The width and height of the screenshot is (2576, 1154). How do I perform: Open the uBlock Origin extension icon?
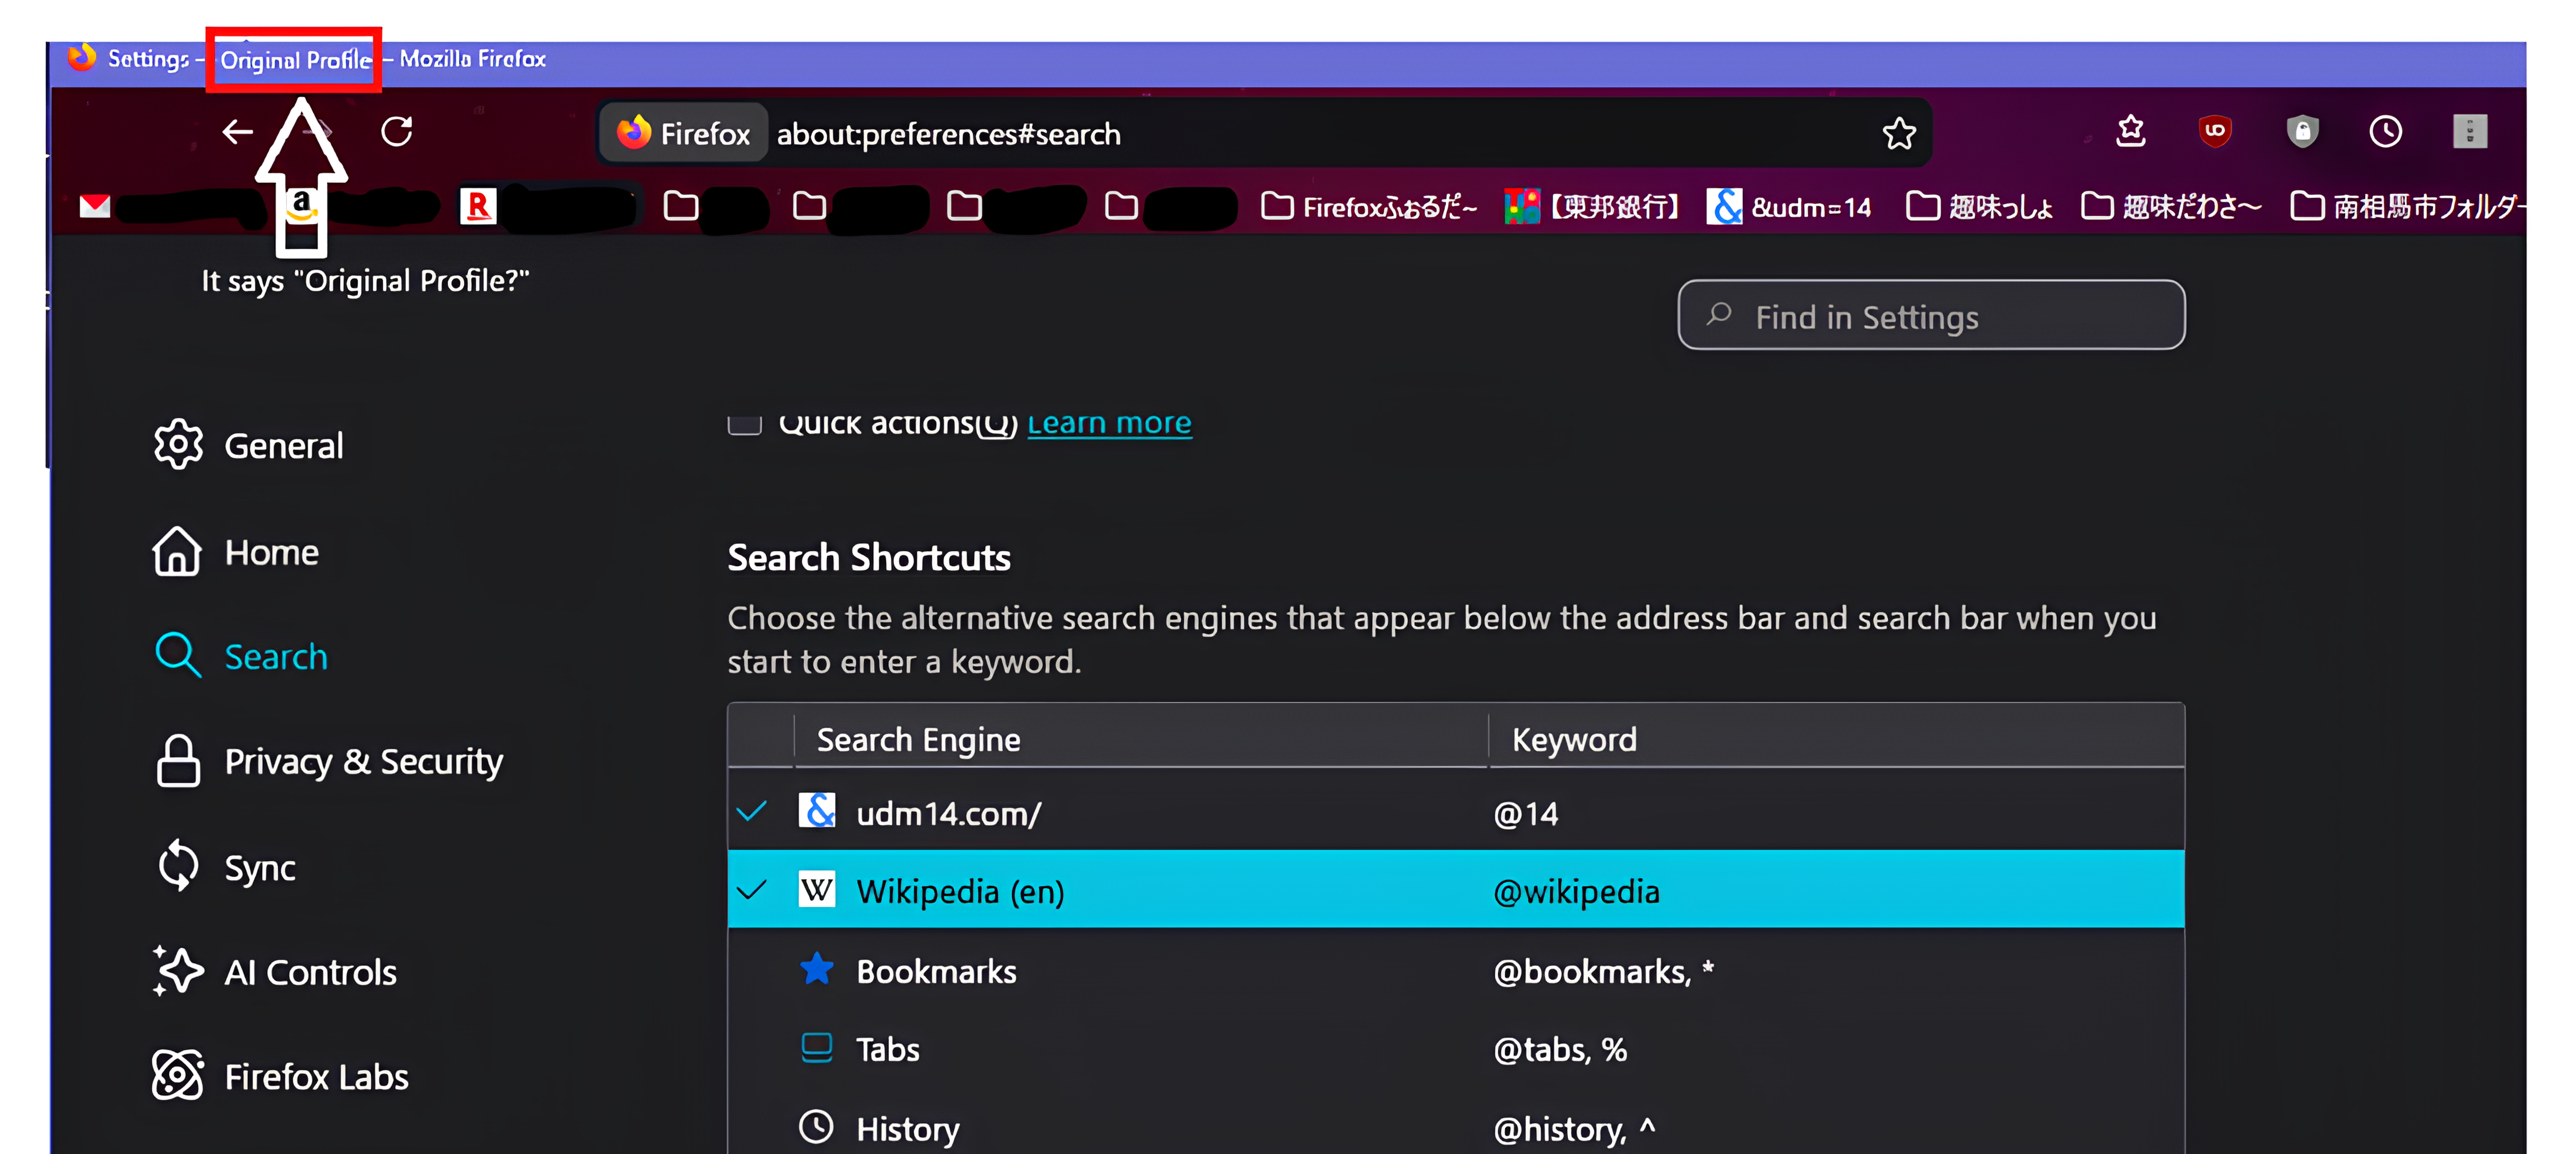click(x=2215, y=131)
